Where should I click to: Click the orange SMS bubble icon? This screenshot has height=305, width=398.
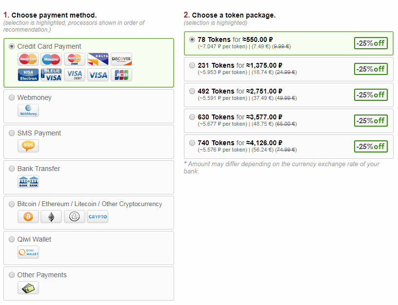click(28, 146)
